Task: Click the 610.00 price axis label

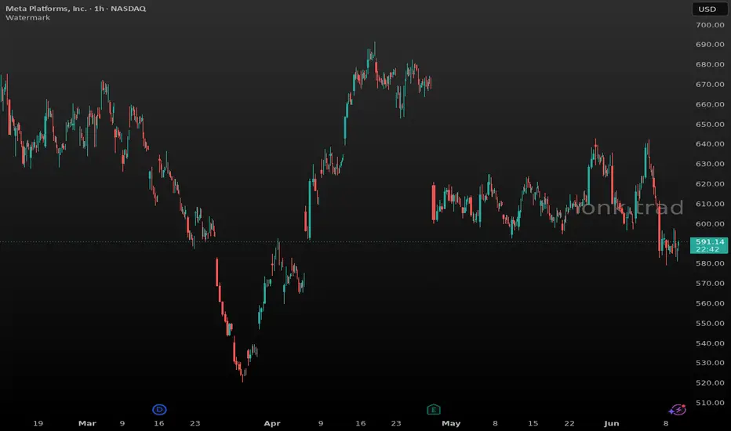Action: (710, 204)
